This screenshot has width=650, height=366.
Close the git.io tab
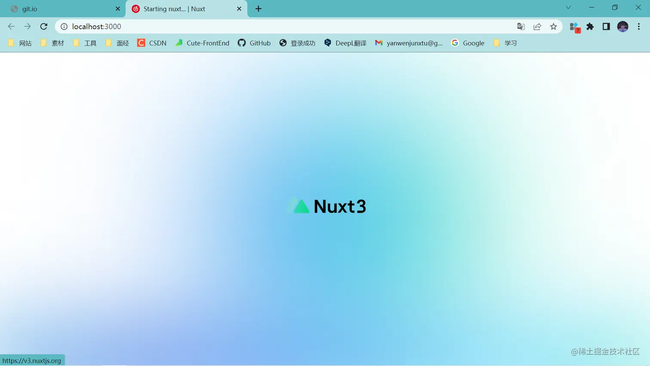(x=118, y=9)
